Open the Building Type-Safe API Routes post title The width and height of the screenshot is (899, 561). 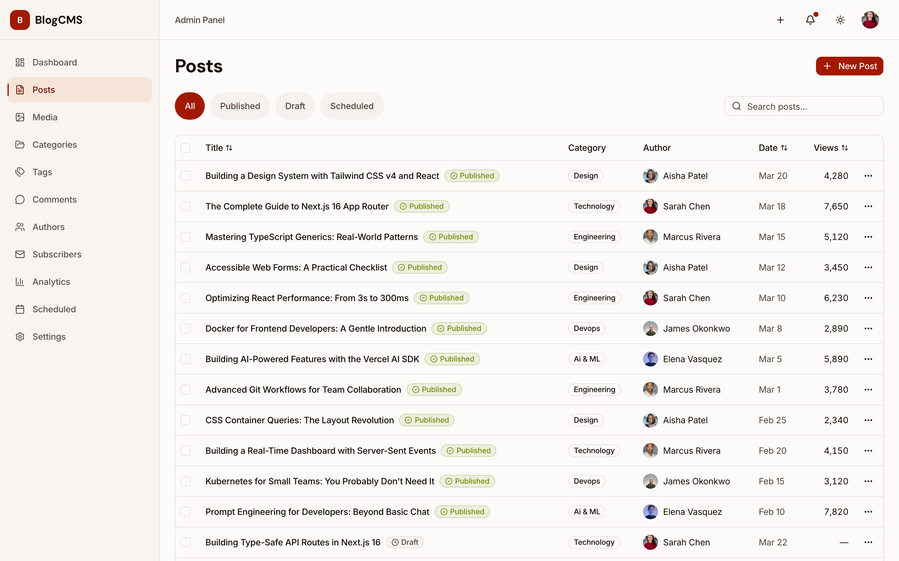point(292,542)
